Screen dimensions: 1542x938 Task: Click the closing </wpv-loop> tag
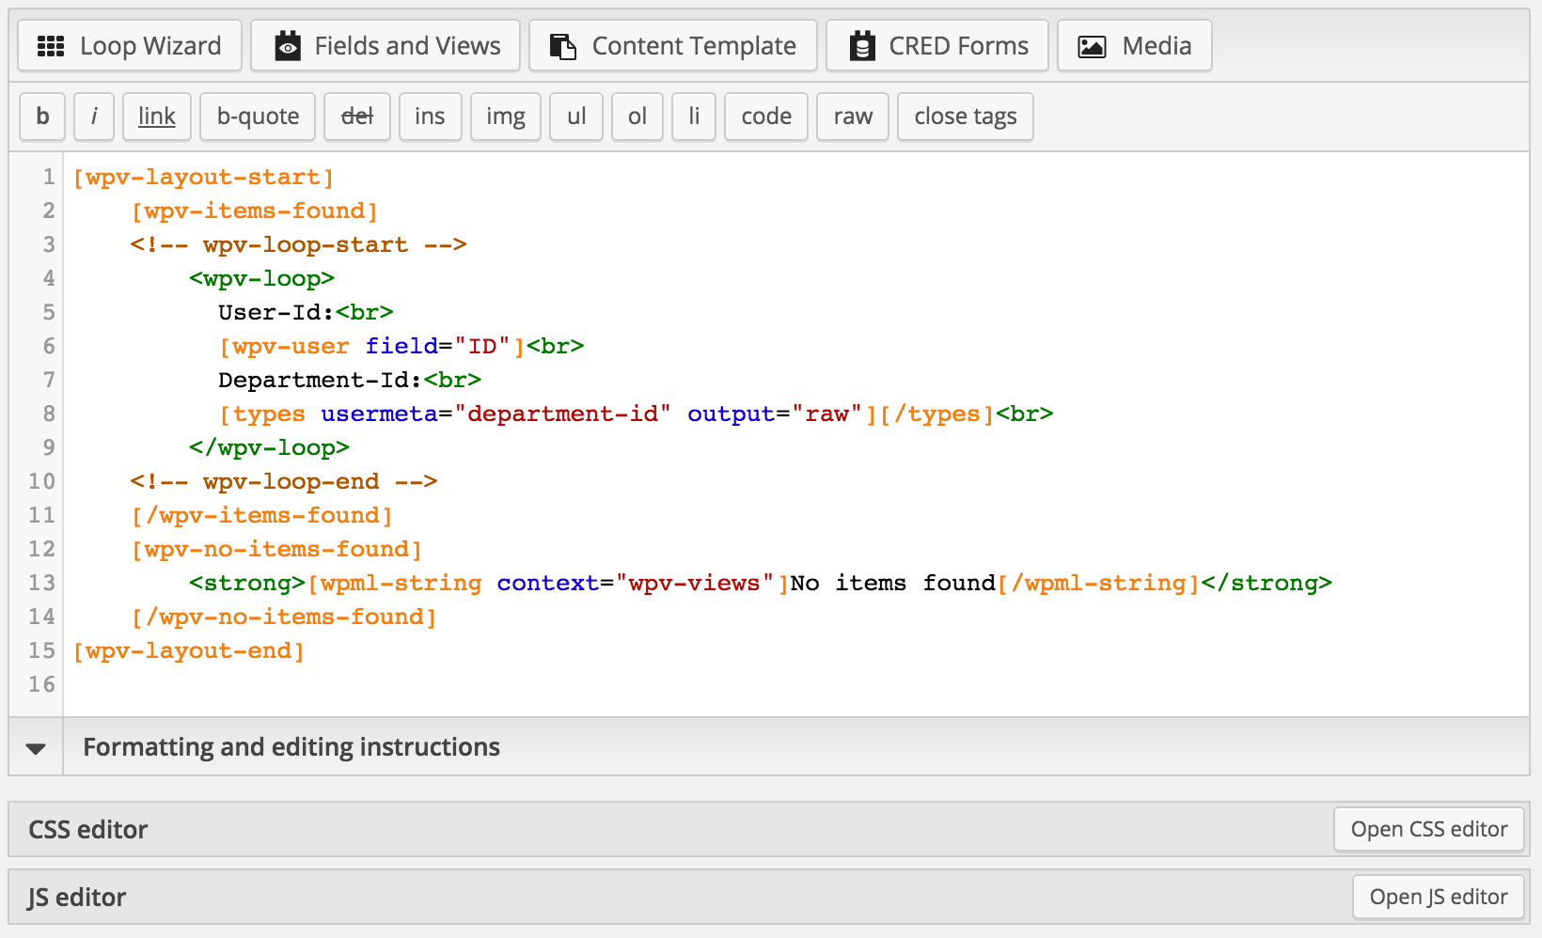[x=270, y=447]
